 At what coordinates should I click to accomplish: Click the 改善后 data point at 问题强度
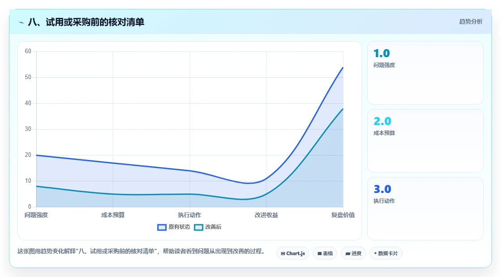36,186
